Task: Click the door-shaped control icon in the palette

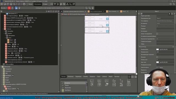Action: click(92, 84)
